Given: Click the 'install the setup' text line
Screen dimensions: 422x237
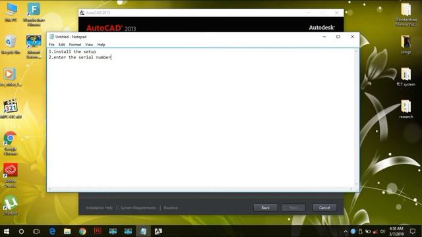Looking at the screenshot, I should coord(72,51).
